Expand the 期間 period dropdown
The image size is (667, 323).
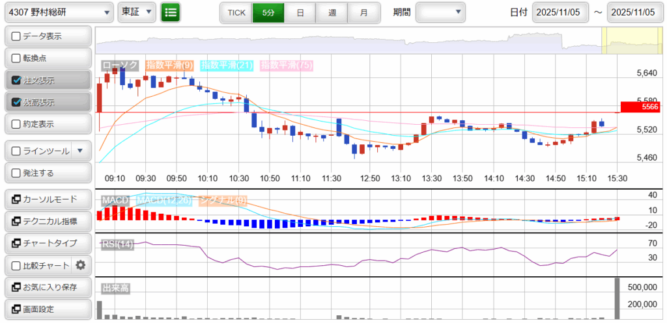coord(440,12)
